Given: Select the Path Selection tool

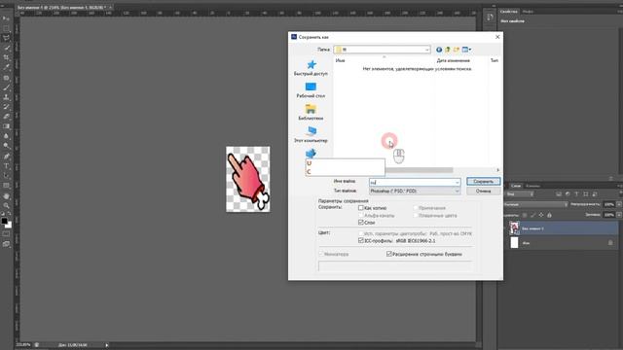Looking at the screenshot, I should pyautogui.click(x=6, y=176).
